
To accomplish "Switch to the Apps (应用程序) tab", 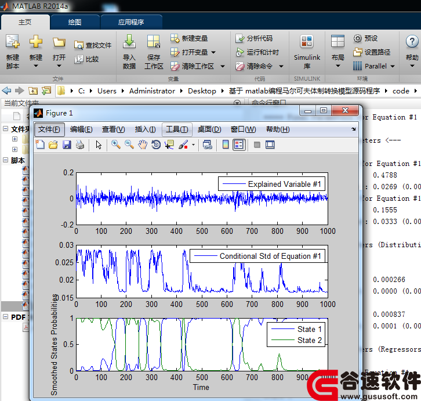I will click(131, 22).
